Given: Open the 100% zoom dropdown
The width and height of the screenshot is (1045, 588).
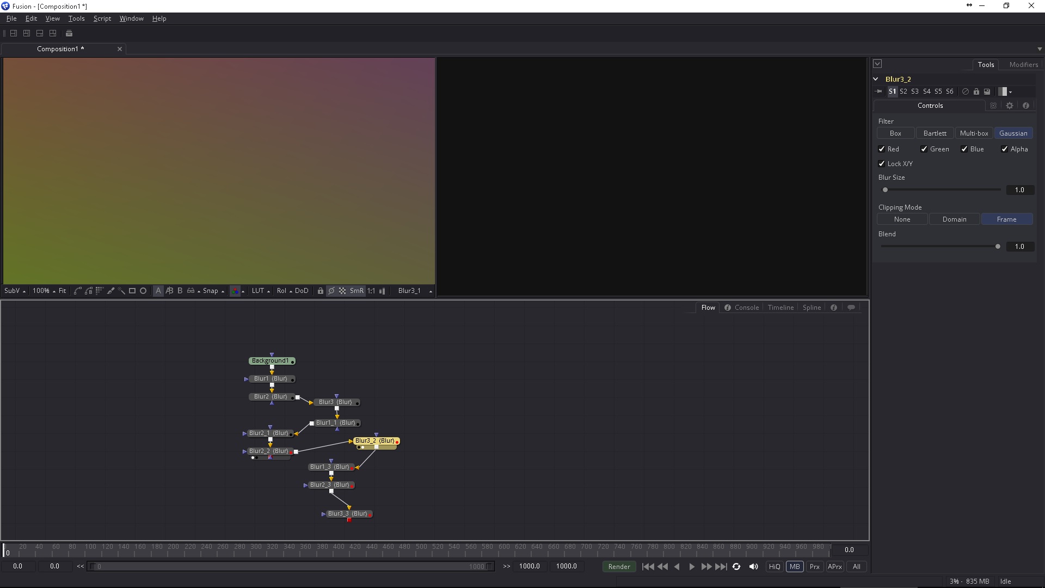Looking at the screenshot, I should pyautogui.click(x=44, y=291).
